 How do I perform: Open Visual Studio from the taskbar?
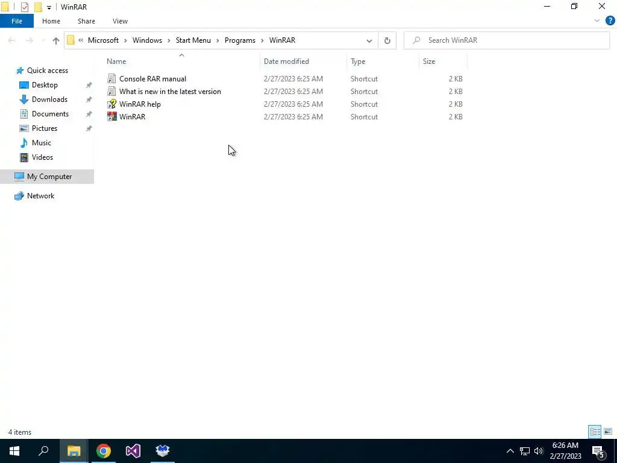[x=133, y=451]
